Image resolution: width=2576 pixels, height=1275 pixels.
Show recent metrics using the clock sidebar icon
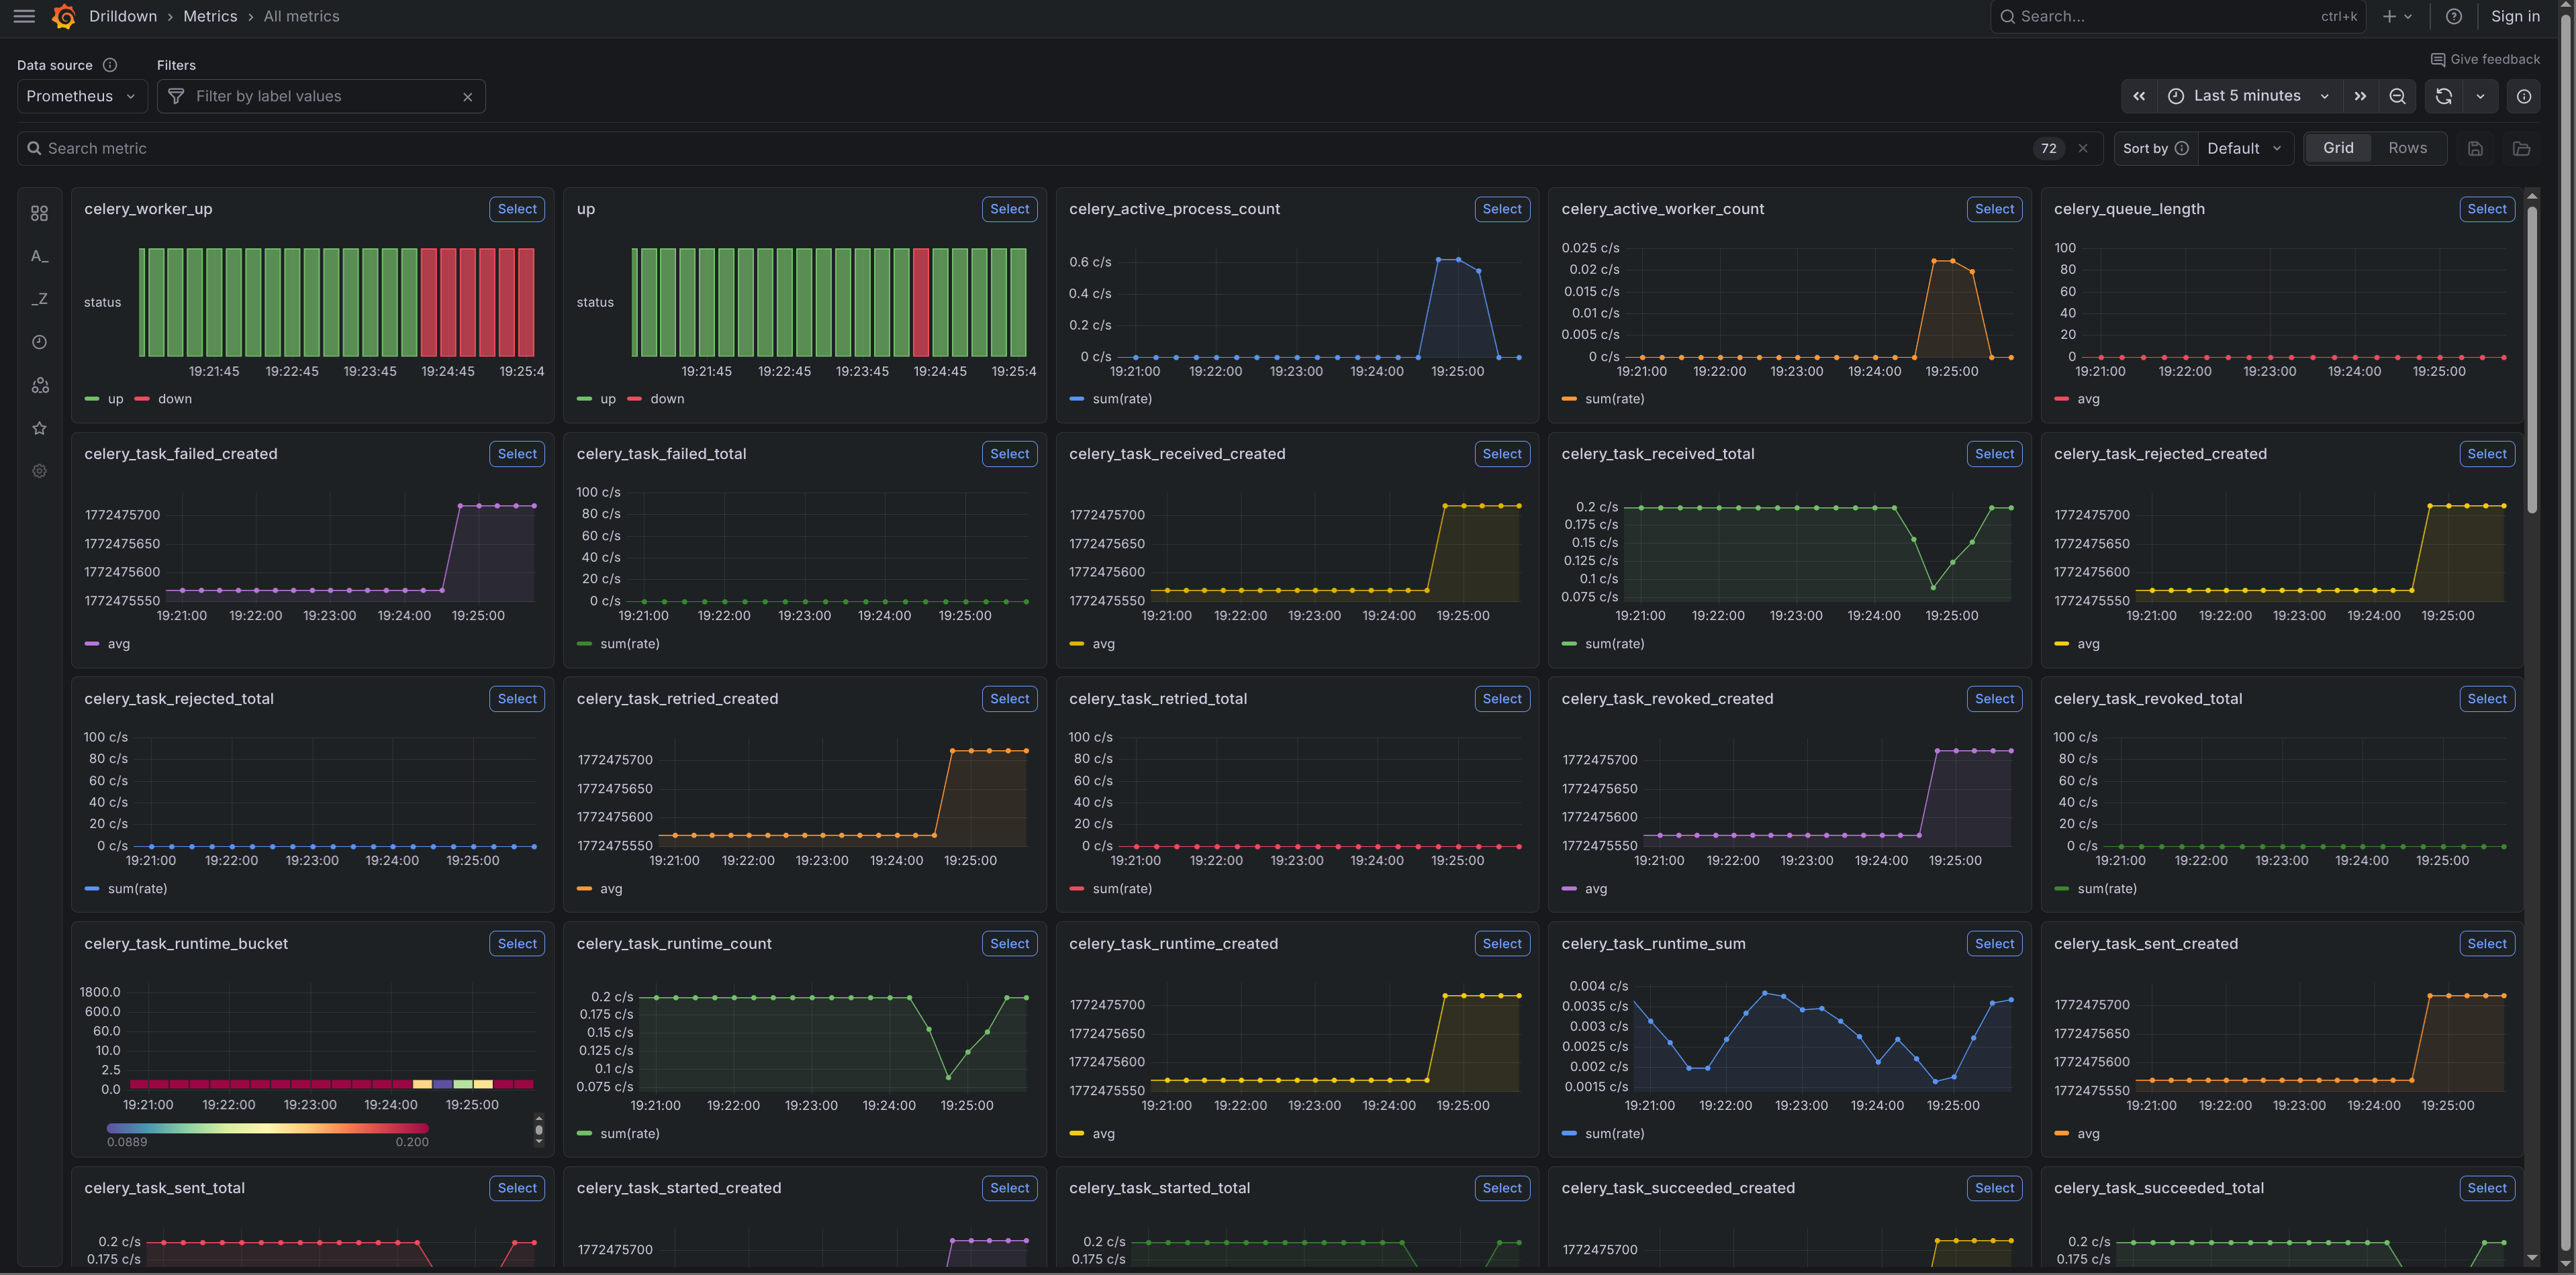coord(39,342)
